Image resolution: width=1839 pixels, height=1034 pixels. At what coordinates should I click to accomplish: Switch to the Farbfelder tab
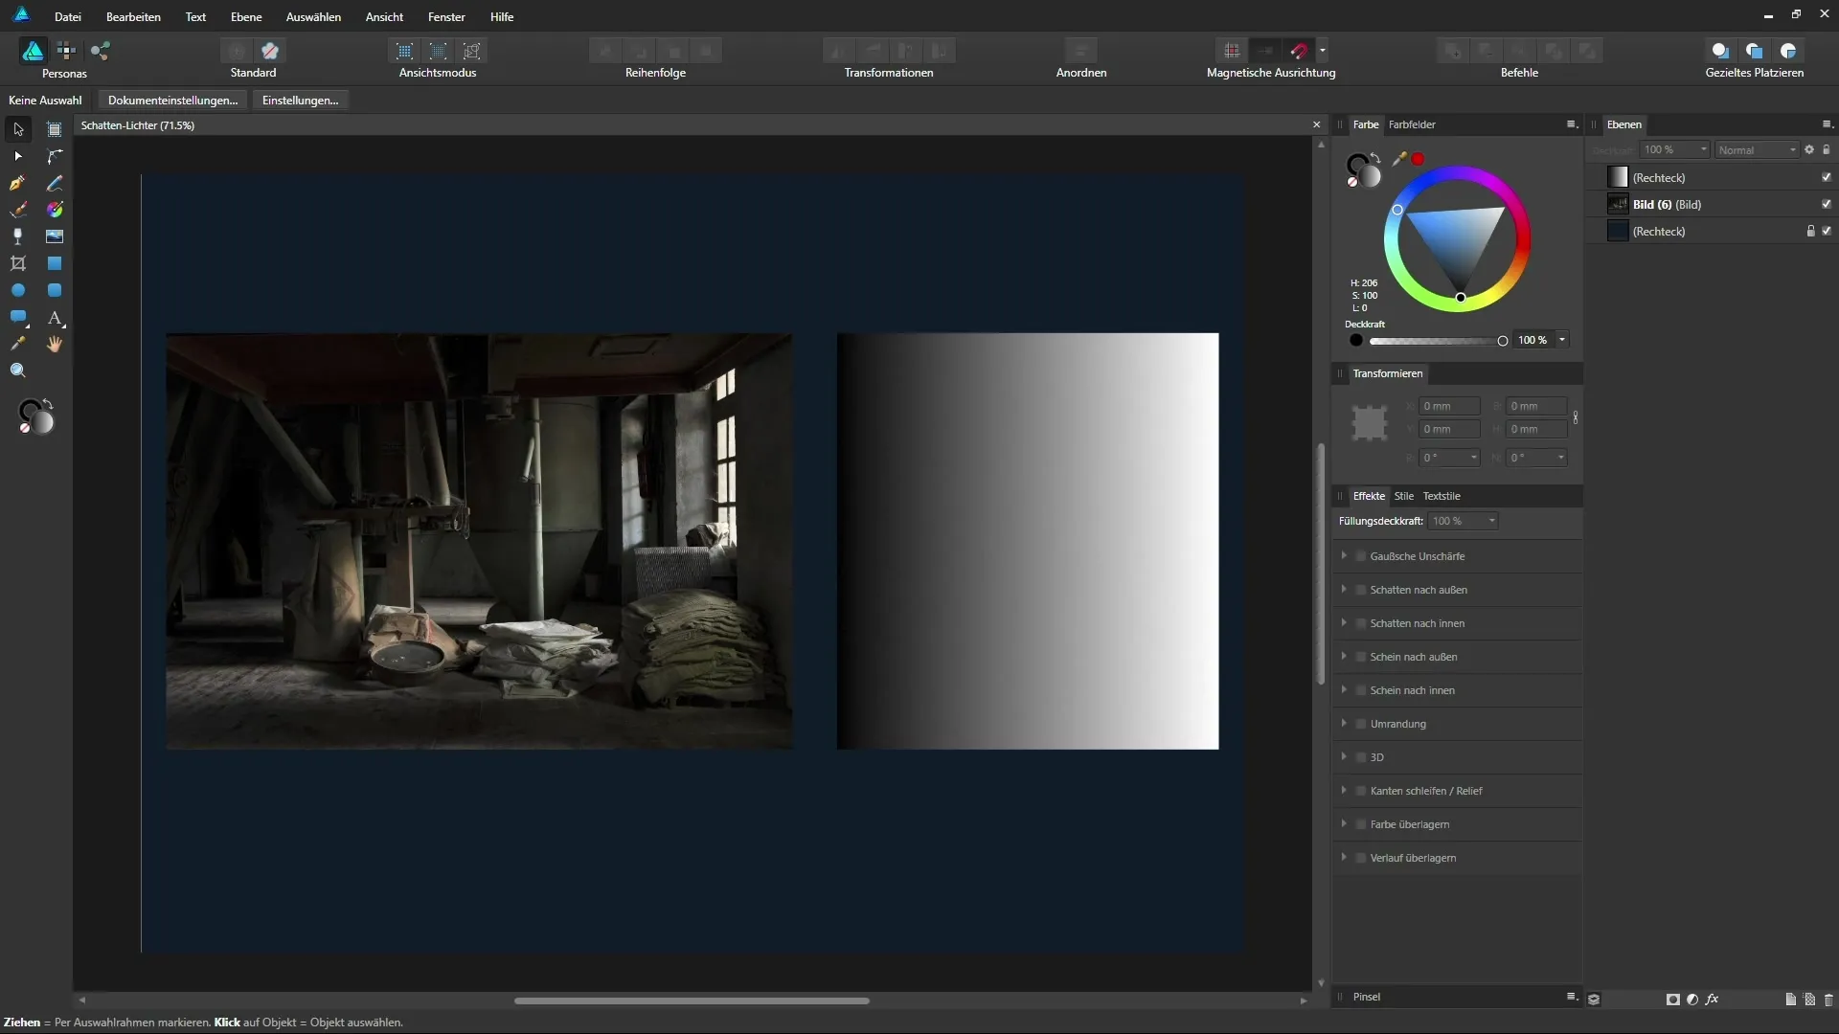click(x=1412, y=124)
